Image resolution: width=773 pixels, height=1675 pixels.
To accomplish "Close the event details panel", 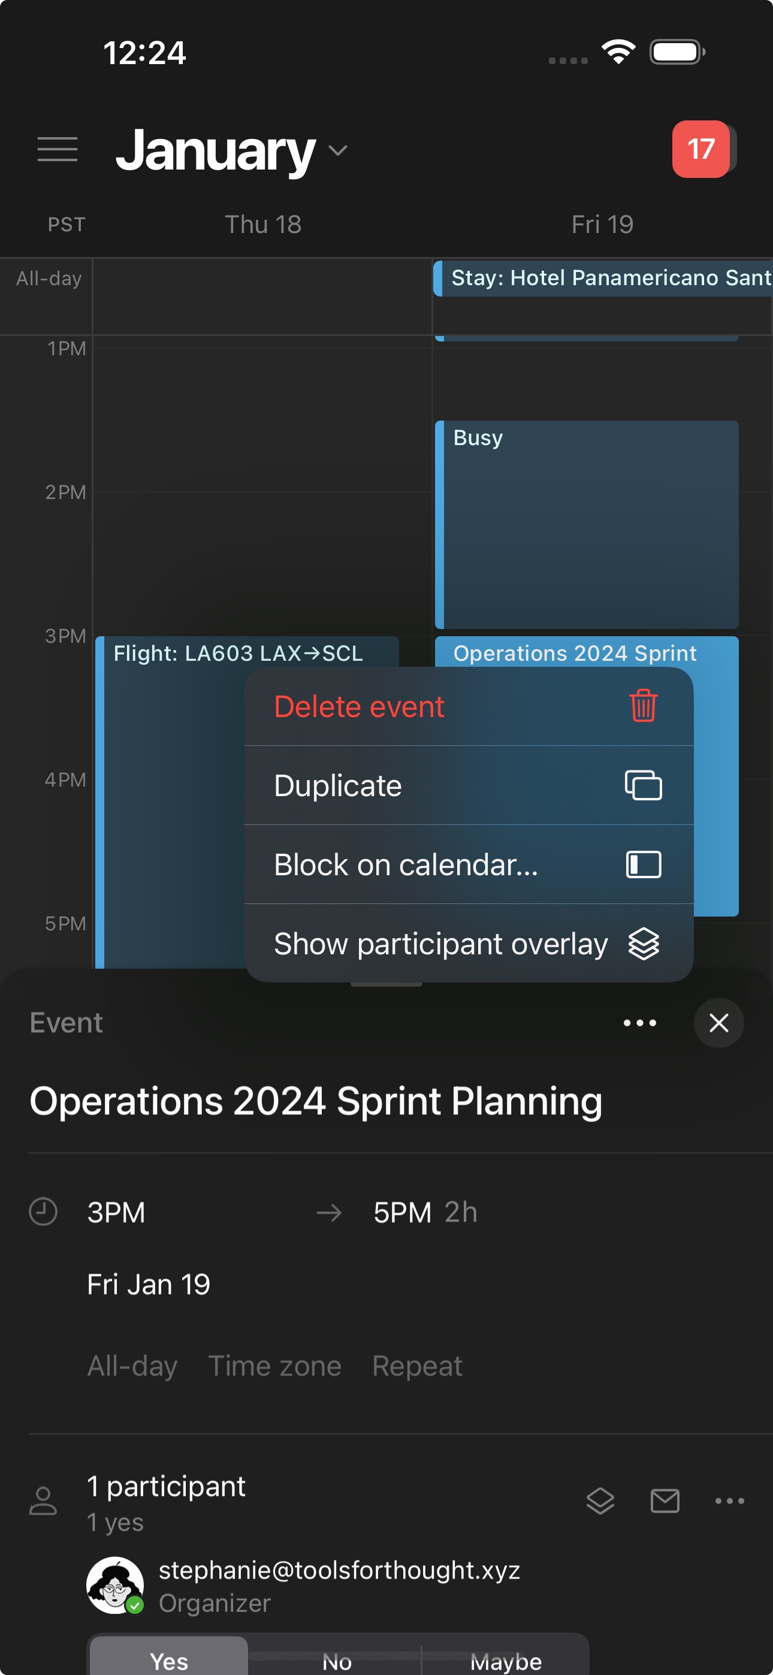I will (718, 1023).
